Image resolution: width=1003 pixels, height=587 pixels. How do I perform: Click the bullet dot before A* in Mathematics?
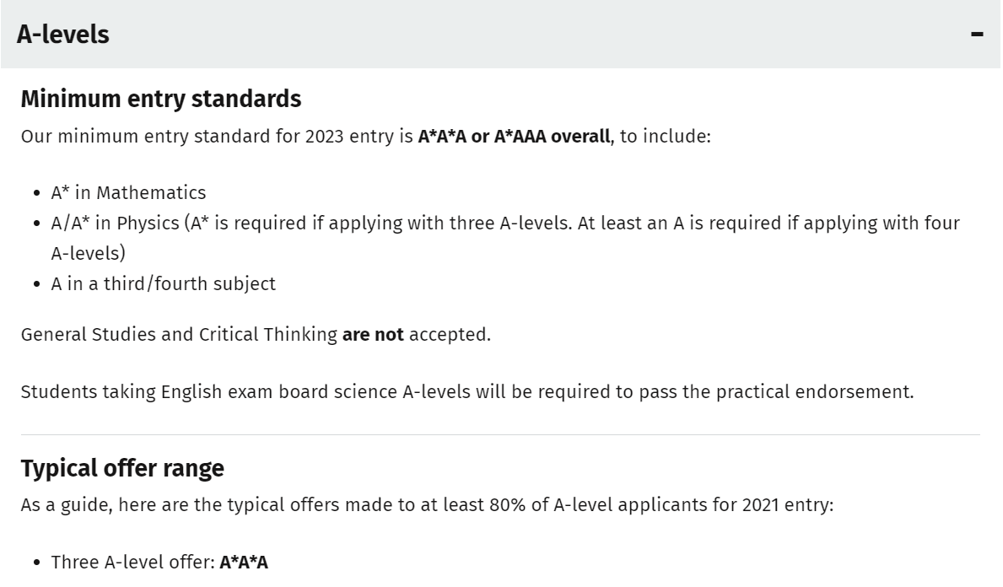pyautogui.click(x=37, y=193)
